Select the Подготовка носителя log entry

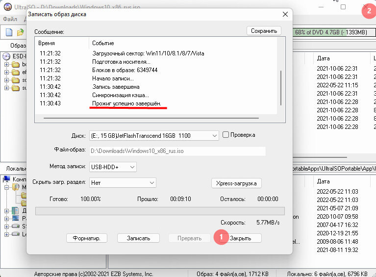click(x=122, y=62)
